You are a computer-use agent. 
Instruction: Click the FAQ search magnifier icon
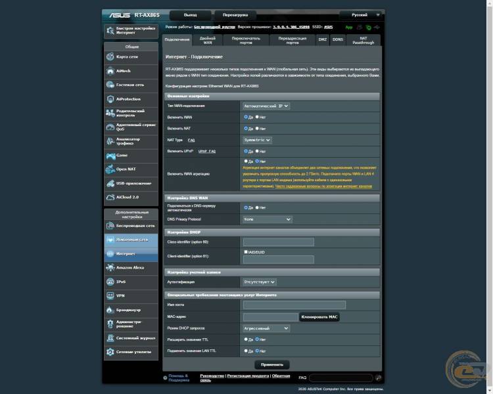tap(379, 378)
